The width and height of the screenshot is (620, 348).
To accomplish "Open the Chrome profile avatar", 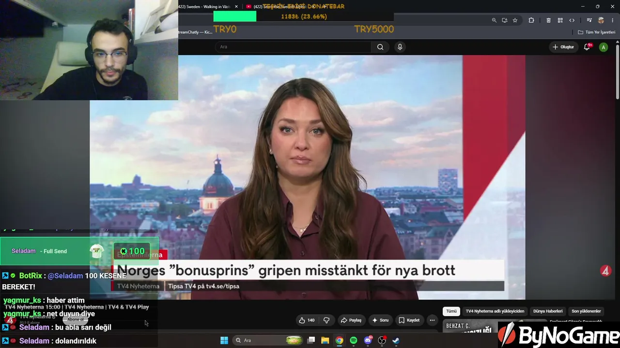I will tap(601, 20).
